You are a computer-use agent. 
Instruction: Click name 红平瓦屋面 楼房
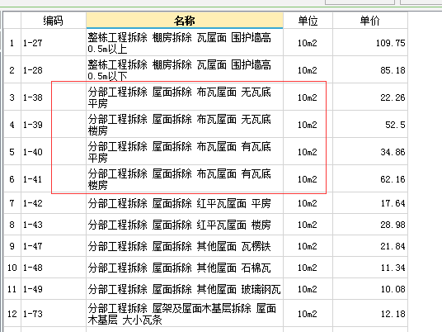tap(185, 225)
